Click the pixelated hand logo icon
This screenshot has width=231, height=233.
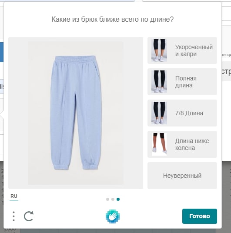113,216
